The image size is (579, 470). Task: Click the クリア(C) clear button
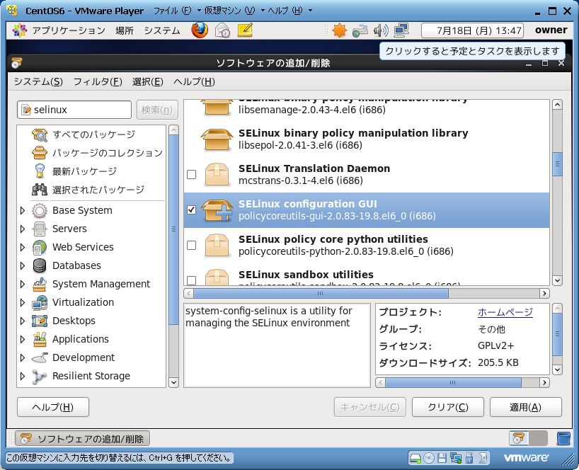tap(448, 407)
